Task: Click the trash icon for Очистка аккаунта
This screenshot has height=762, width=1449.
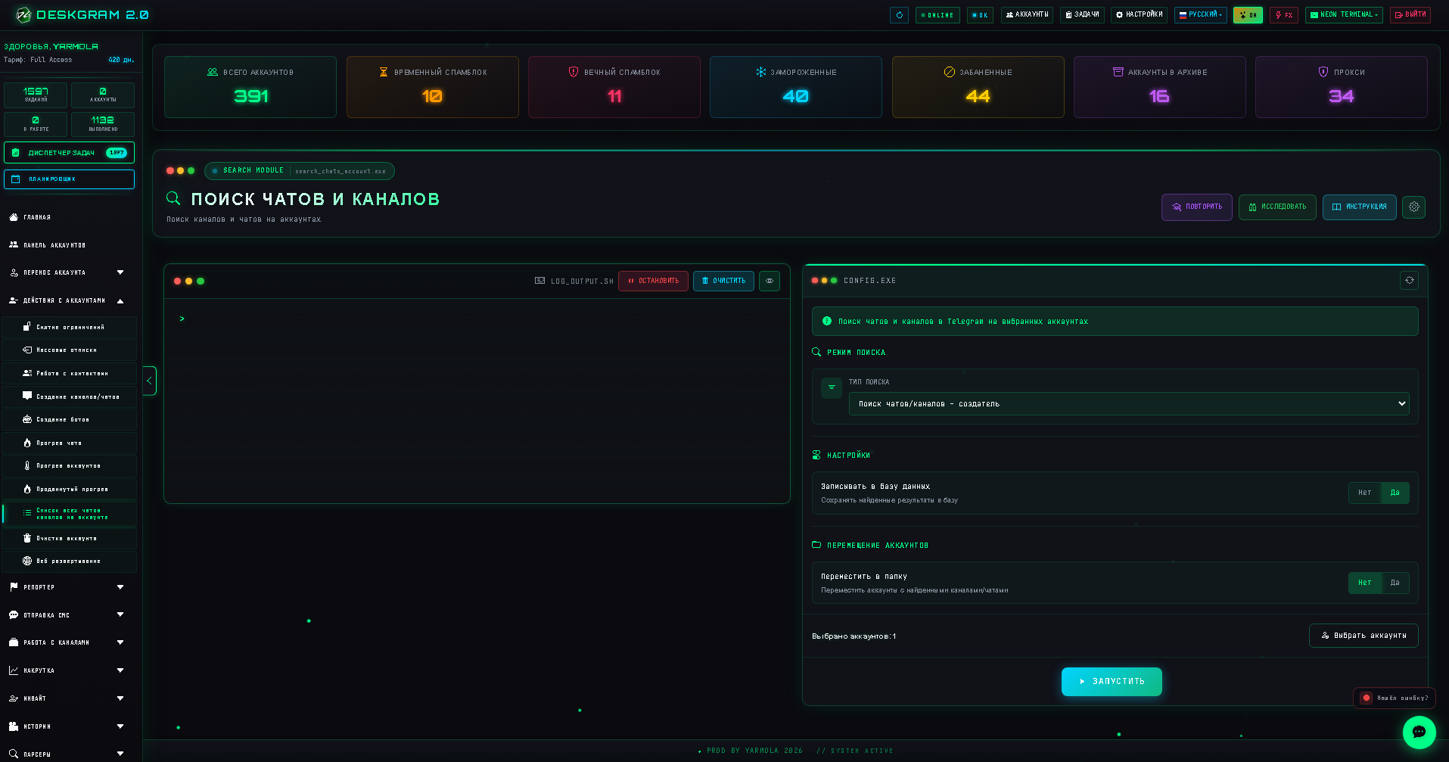Action: click(27, 538)
